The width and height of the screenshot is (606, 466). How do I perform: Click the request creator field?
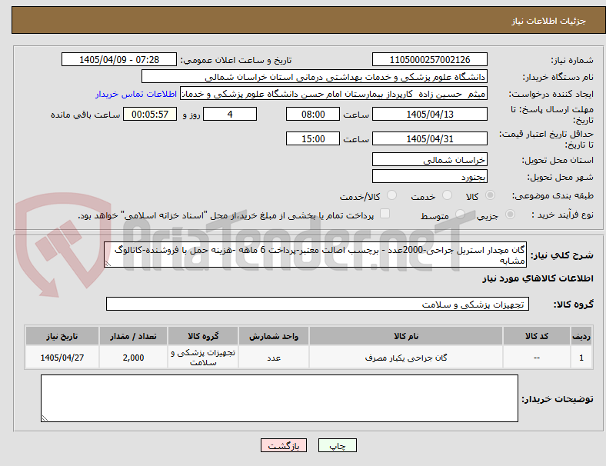click(334, 94)
